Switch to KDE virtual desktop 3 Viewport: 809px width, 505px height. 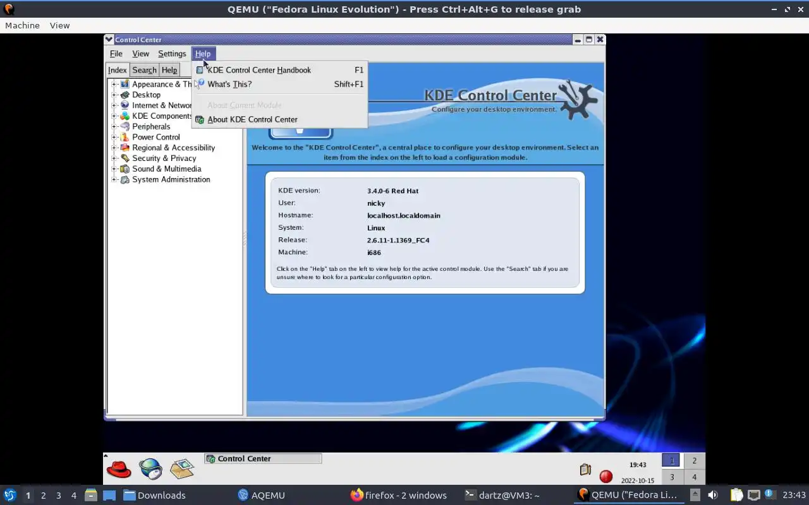(672, 477)
